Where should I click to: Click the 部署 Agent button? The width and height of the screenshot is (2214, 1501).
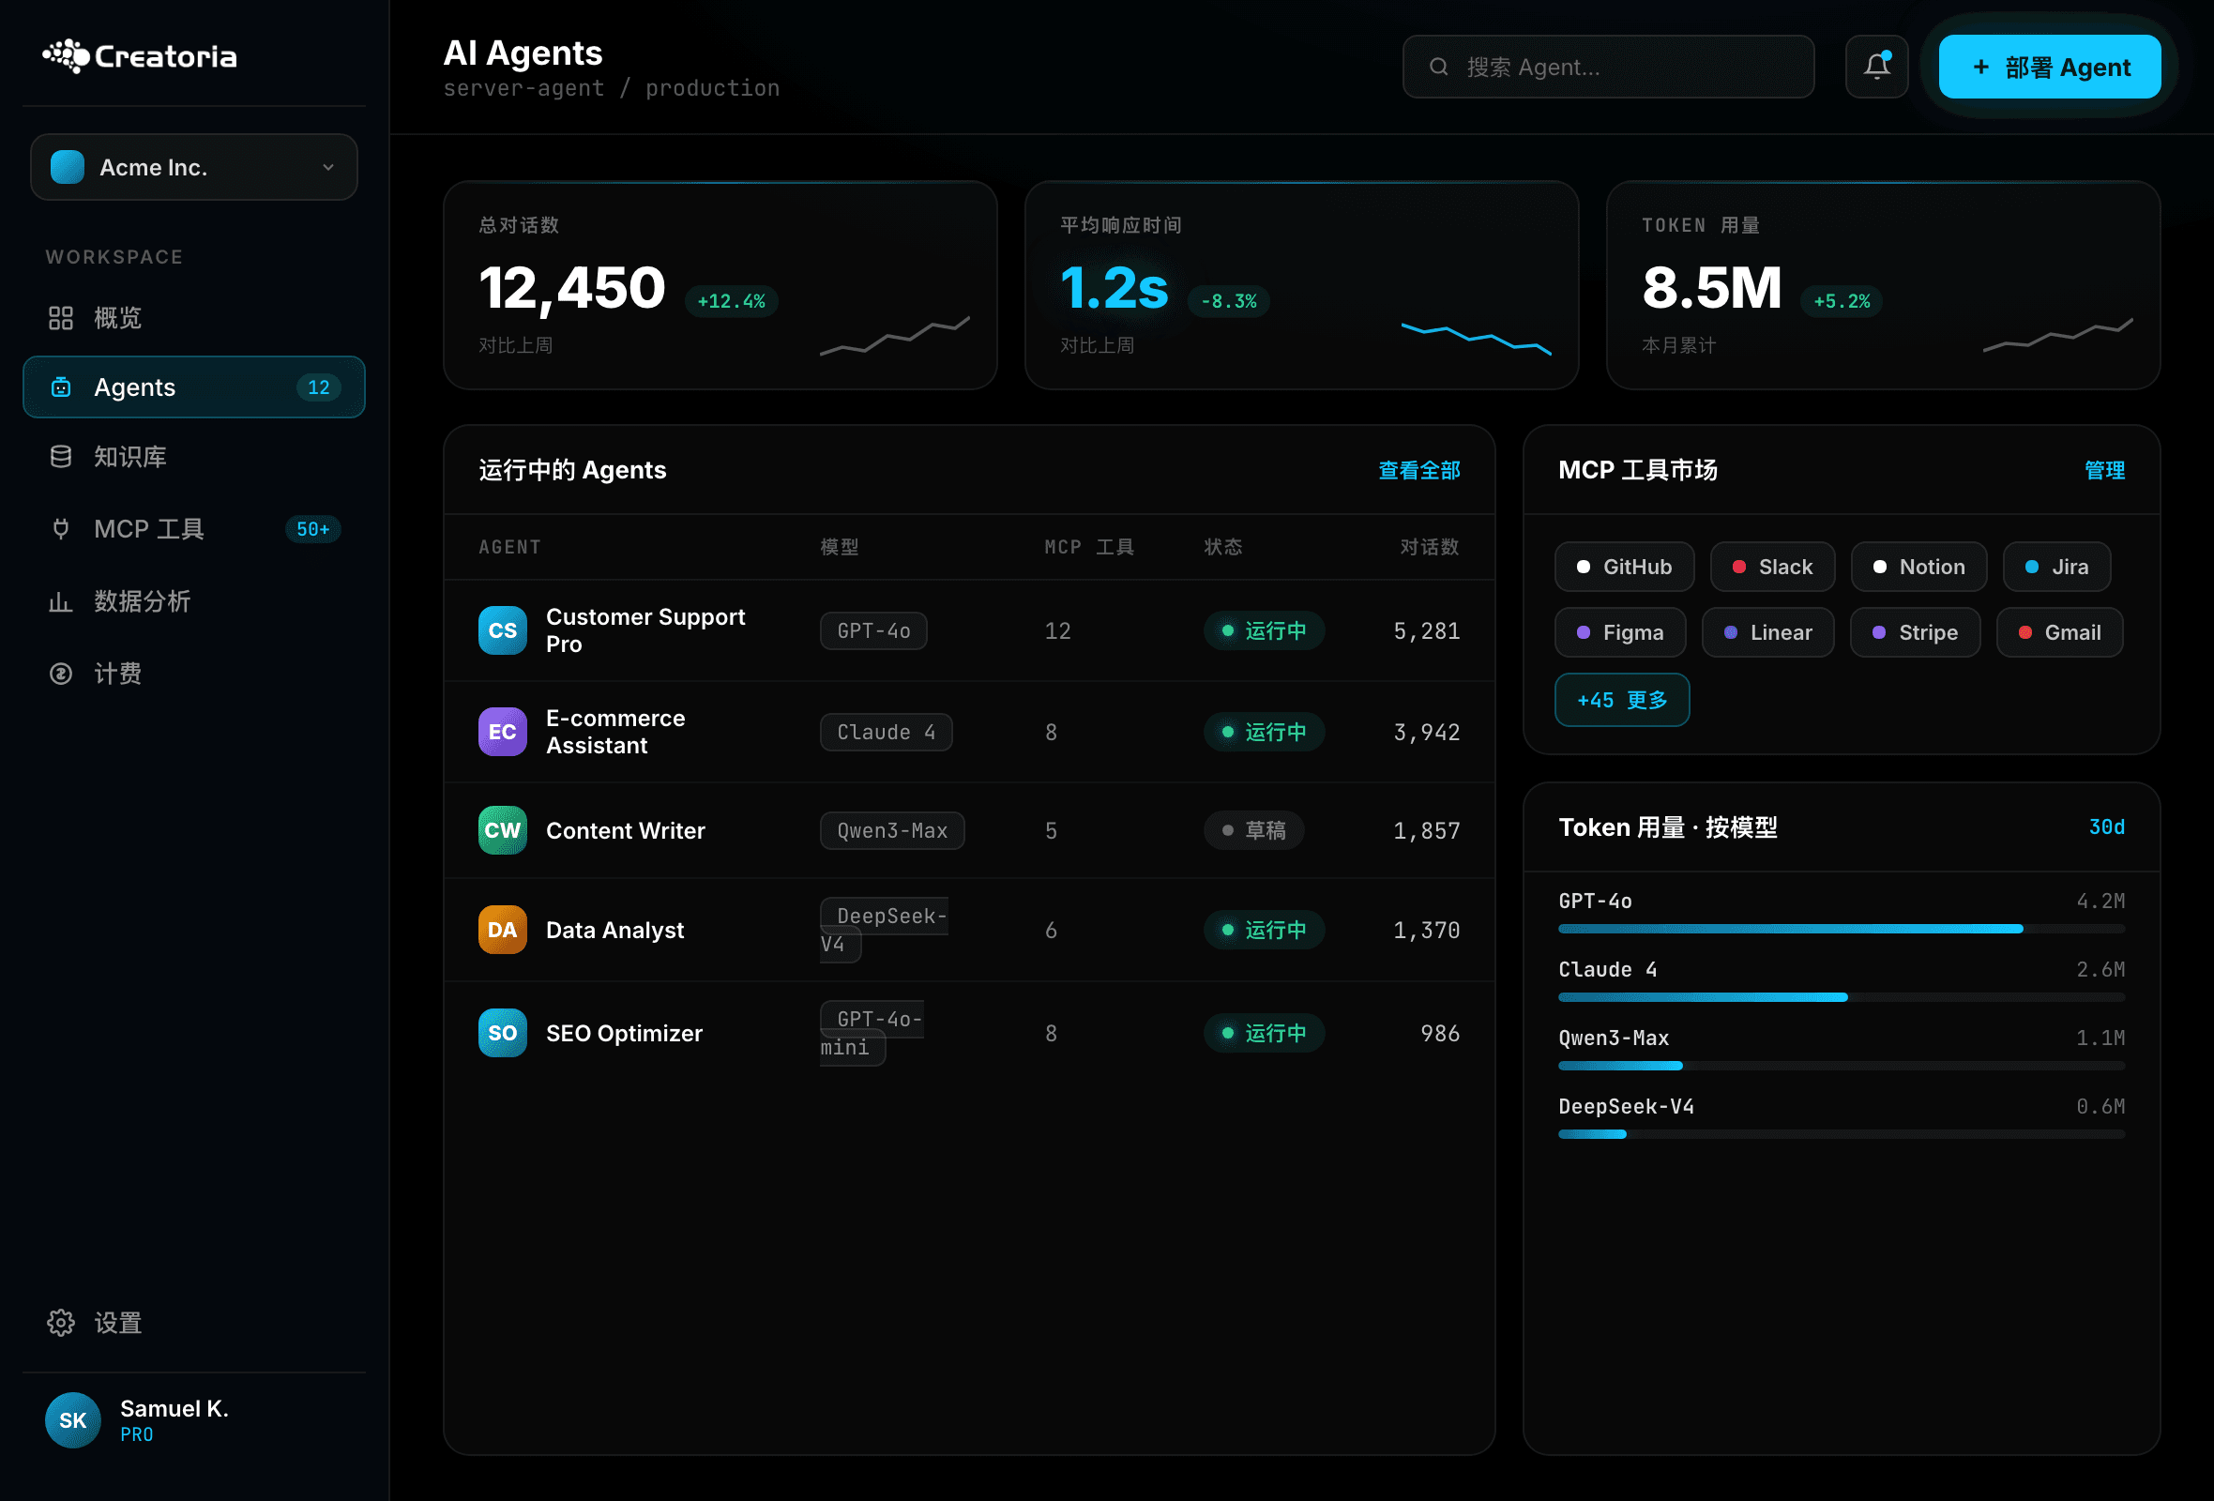(x=2050, y=67)
